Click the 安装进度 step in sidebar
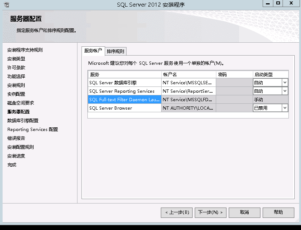This screenshot has height=230, width=301. pyautogui.click(x=16, y=156)
